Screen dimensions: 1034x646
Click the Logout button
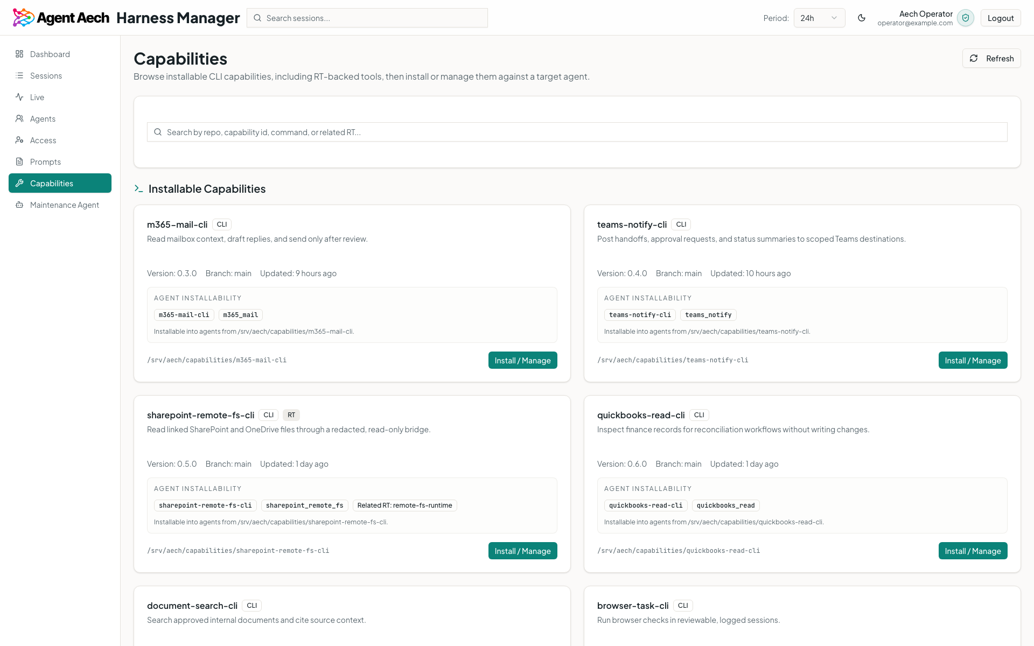(1001, 18)
